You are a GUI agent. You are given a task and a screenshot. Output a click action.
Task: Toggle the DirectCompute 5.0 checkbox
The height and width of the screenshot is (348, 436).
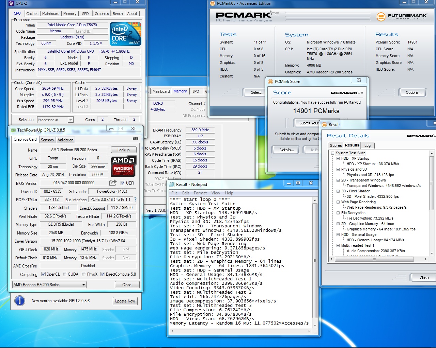(103, 274)
